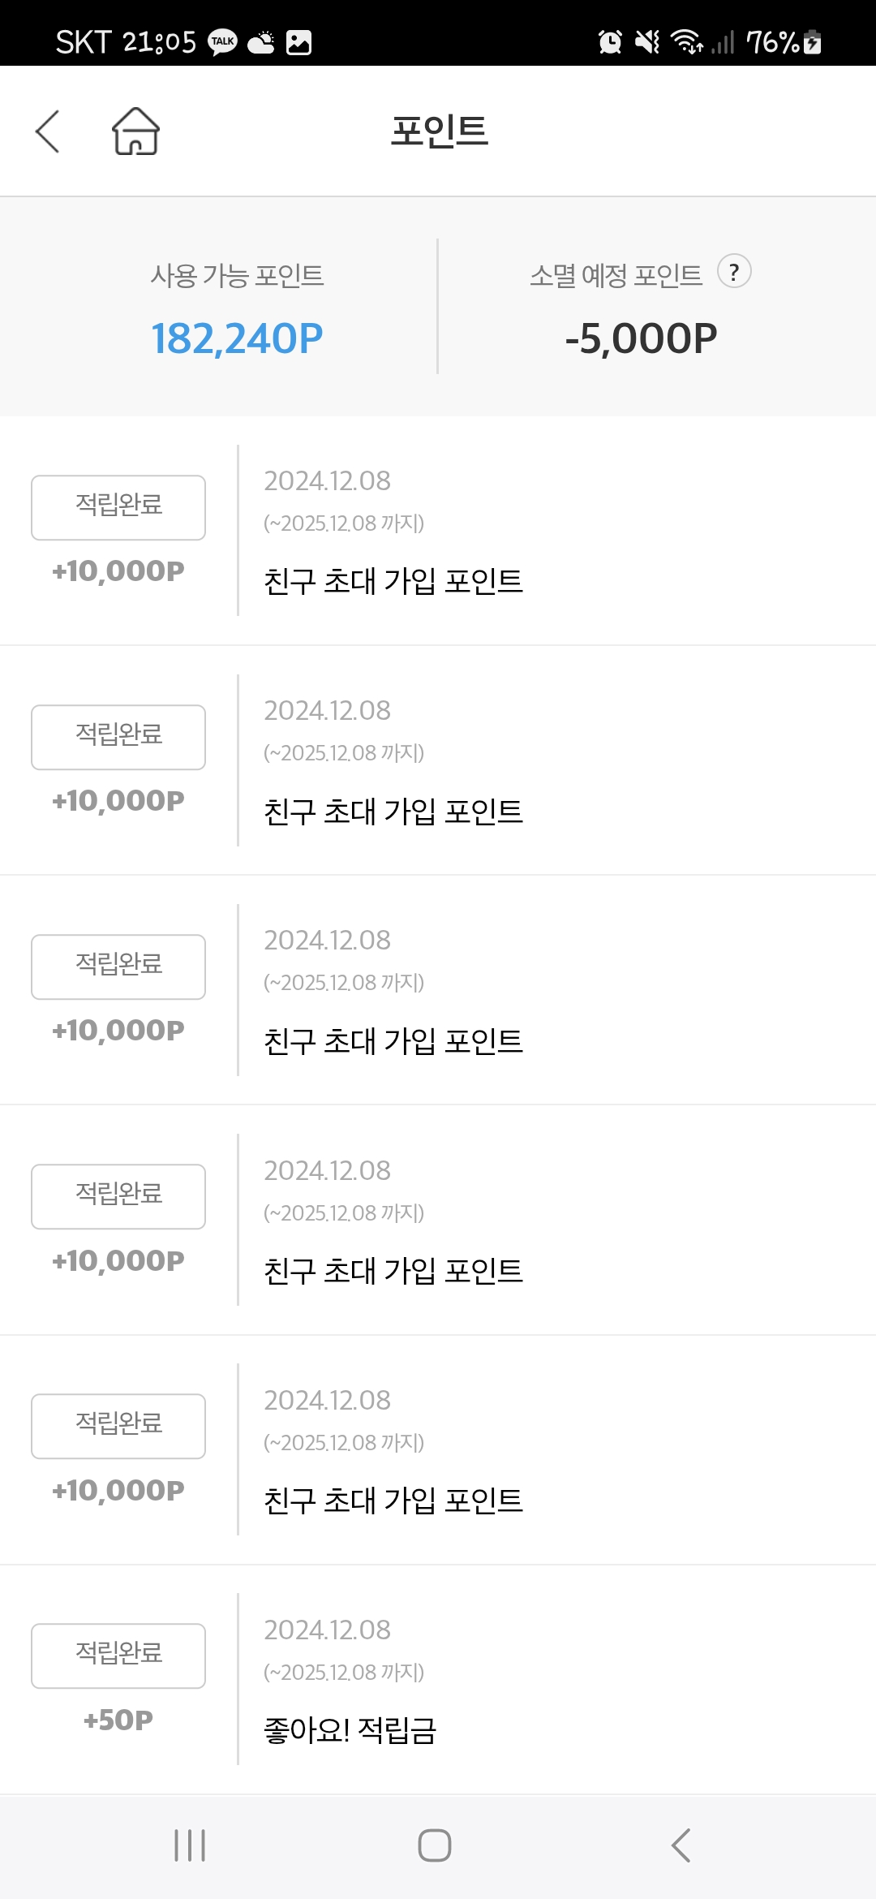
Task: Tap the 사용 가능 포인트 label
Action: 237,276
